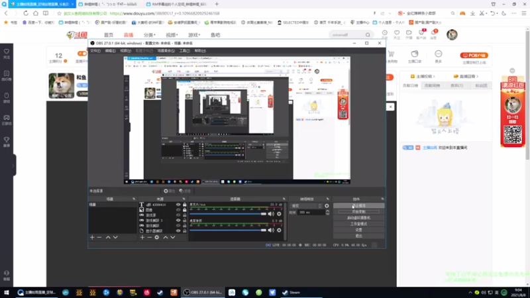This screenshot has height=298, width=530.
Task: Click the Douyu search magnifier icon
Action: point(368,35)
